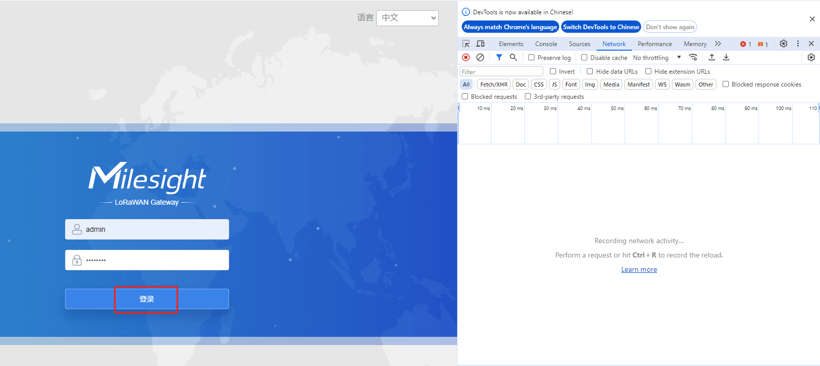Switch to the Sources tab

580,44
